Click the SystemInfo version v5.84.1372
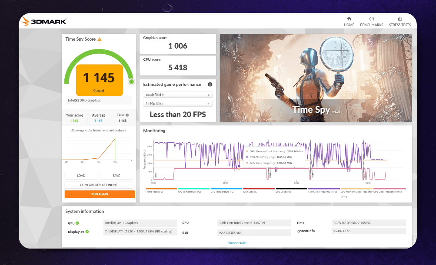 click(x=369, y=231)
